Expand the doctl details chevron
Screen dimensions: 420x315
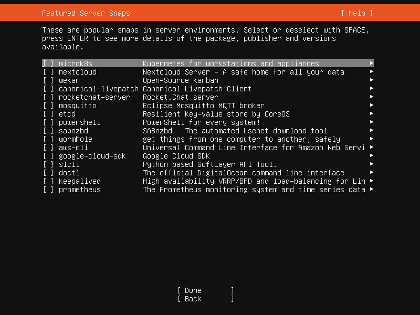tap(371, 173)
